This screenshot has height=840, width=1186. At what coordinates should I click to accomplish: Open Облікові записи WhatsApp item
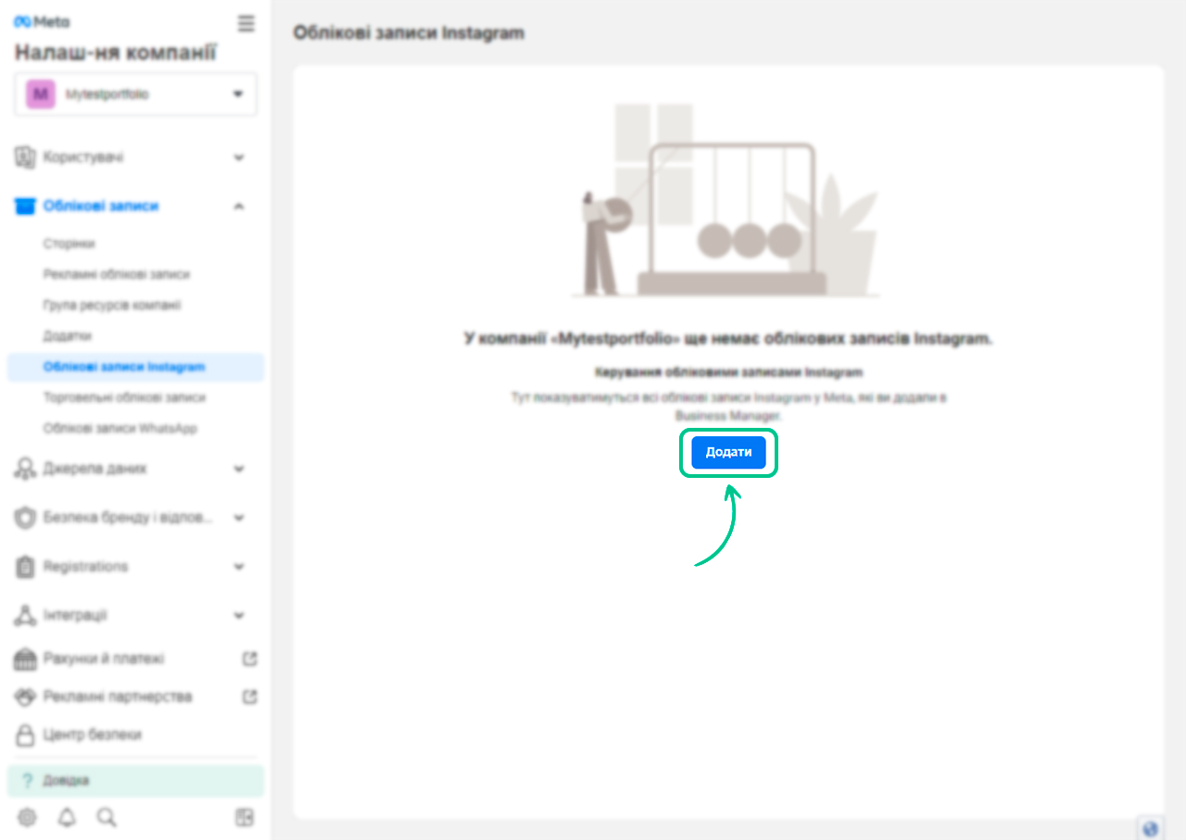pos(120,429)
